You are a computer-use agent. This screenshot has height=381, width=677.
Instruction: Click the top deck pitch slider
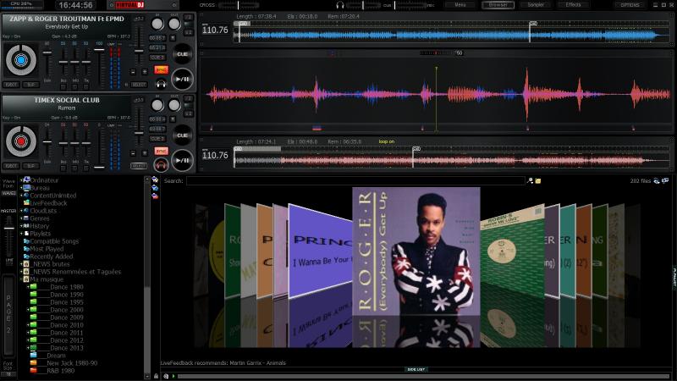tap(139, 51)
